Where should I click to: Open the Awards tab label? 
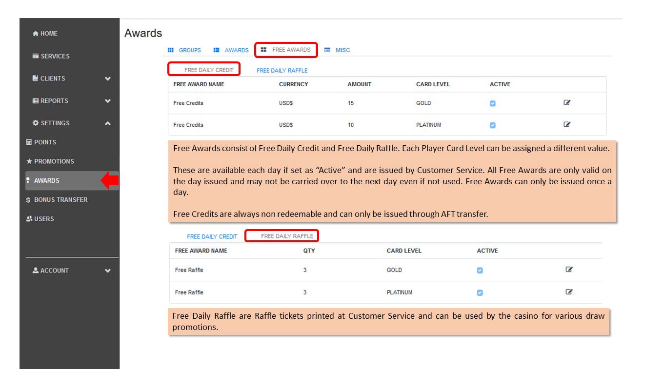pyautogui.click(x=237, y=50)
